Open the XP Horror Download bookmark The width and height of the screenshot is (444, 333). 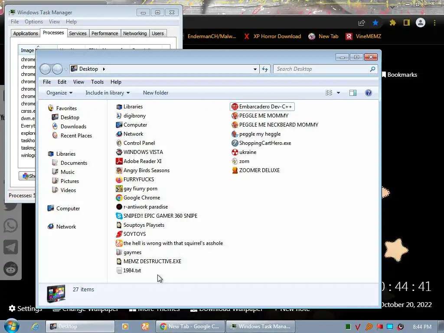pyautogui.click(x=273, y=36)
